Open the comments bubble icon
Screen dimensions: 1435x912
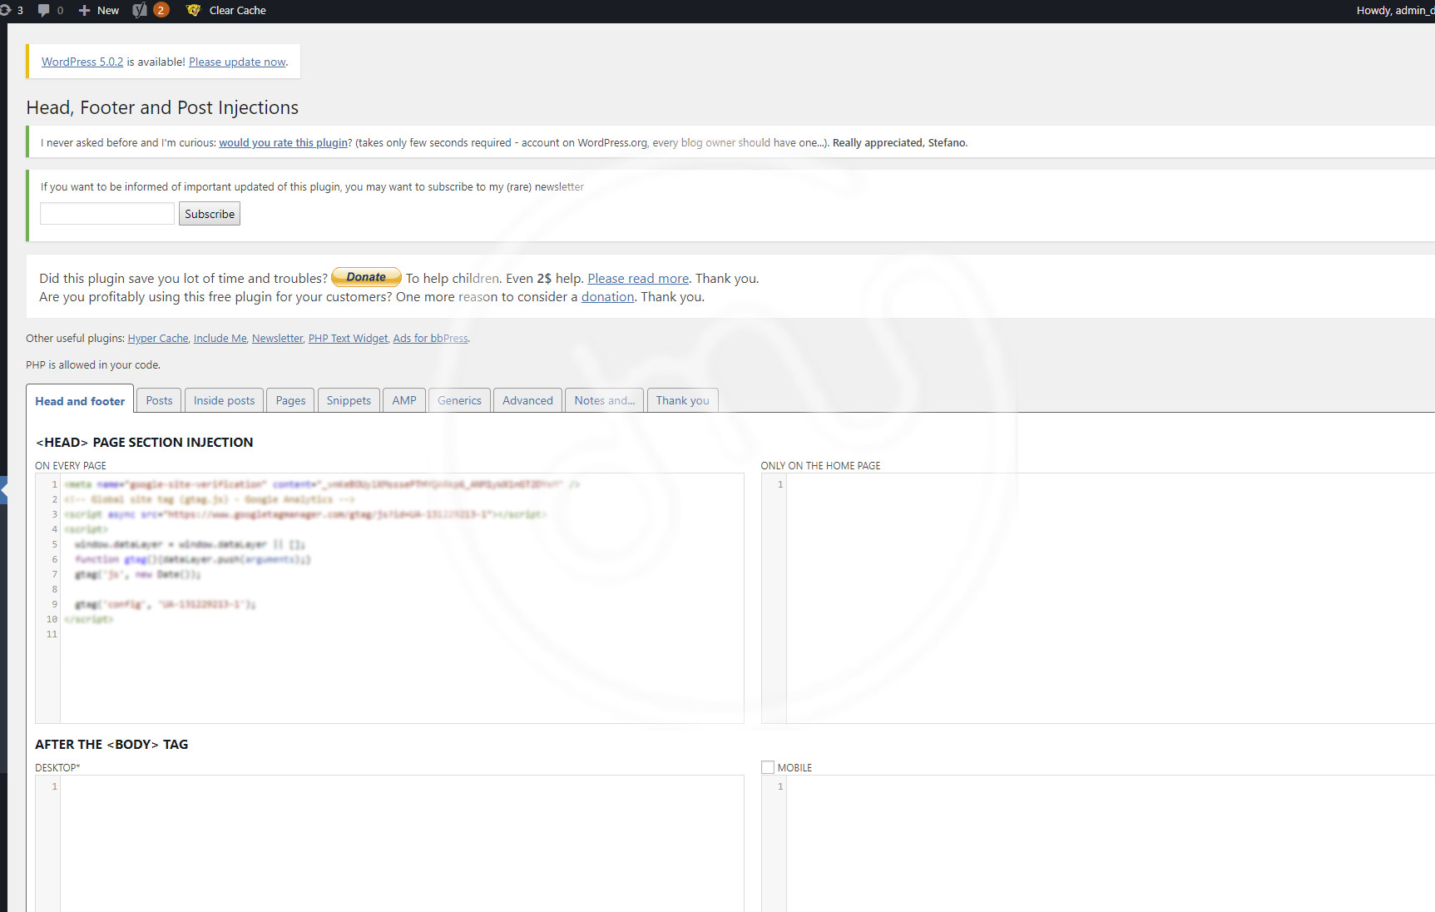click(x=43, y=10)
